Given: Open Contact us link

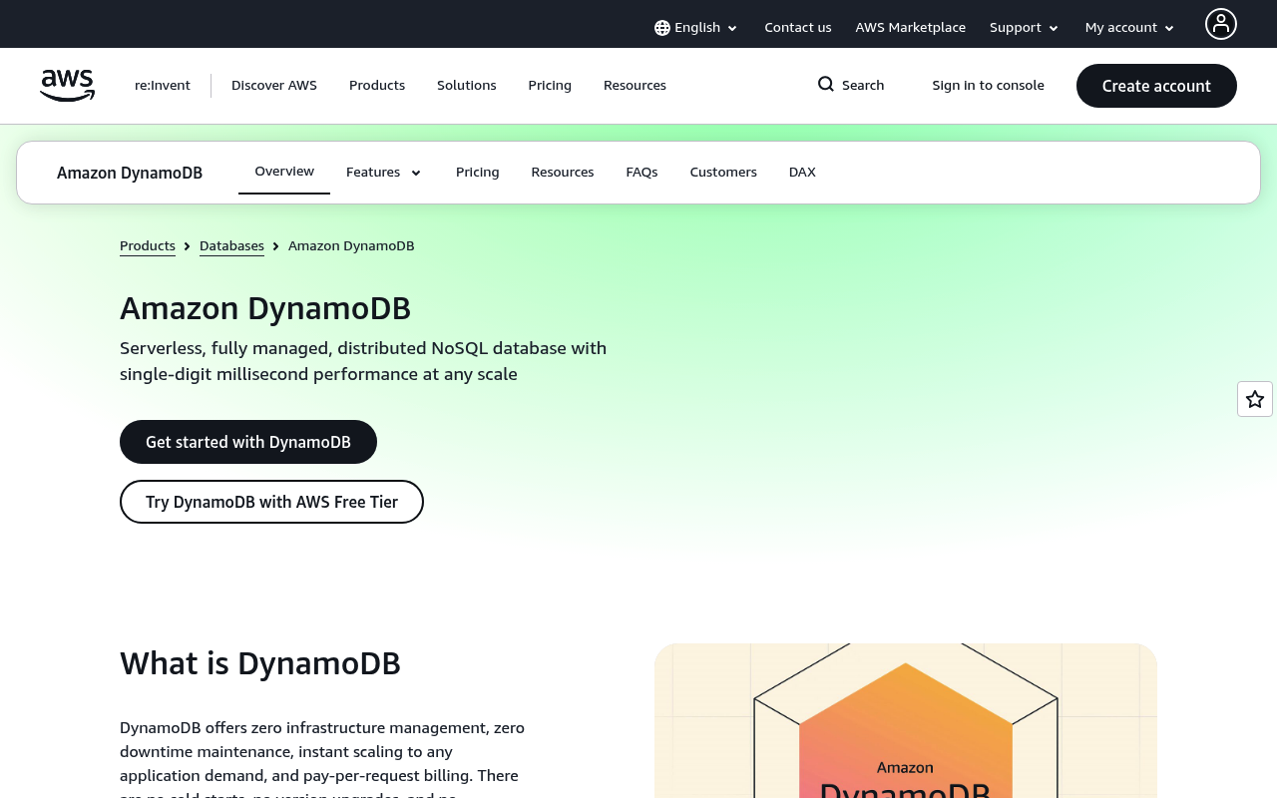Looking at the screenshot, I should [x=798, y=28].
